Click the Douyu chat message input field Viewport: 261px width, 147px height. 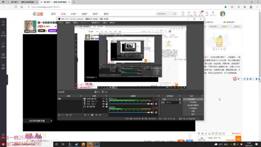(x=221, y=138)
